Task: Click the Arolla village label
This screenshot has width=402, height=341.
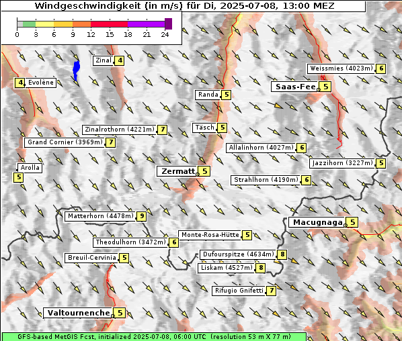Action: (x=30, y=168)
